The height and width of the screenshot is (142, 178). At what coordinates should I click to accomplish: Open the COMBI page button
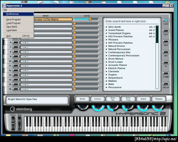tap(166, 74)
